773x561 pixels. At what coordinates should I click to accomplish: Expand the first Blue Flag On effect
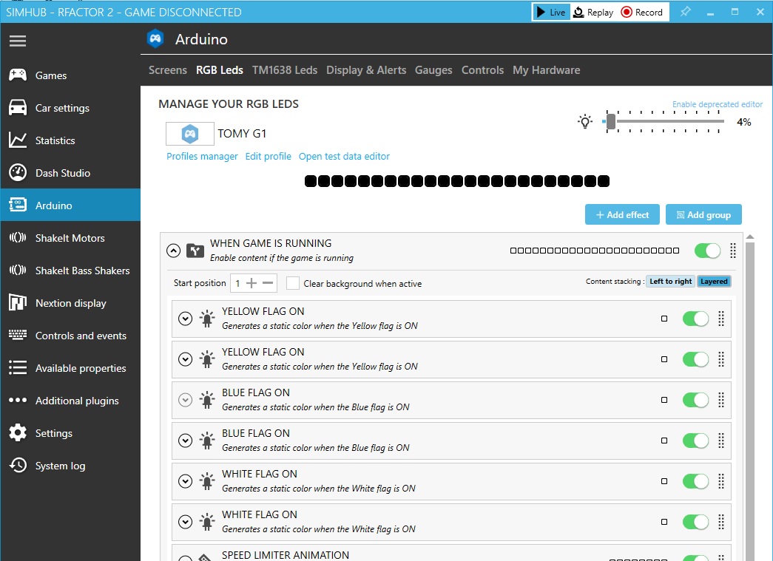[x=186, y=400]
